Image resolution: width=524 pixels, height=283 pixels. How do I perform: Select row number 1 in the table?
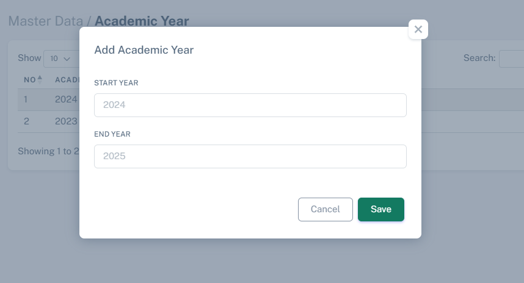[x=26, y=99]
